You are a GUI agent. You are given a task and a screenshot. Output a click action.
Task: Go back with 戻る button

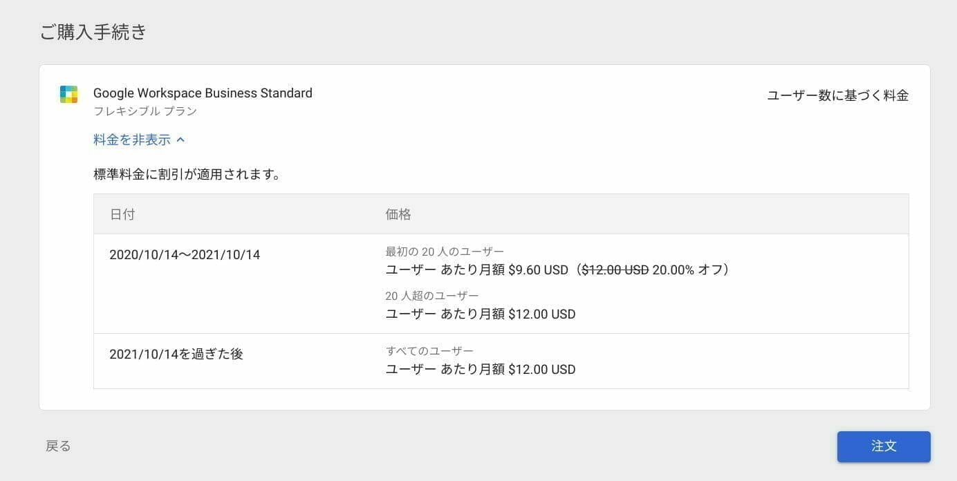(58, 446)
